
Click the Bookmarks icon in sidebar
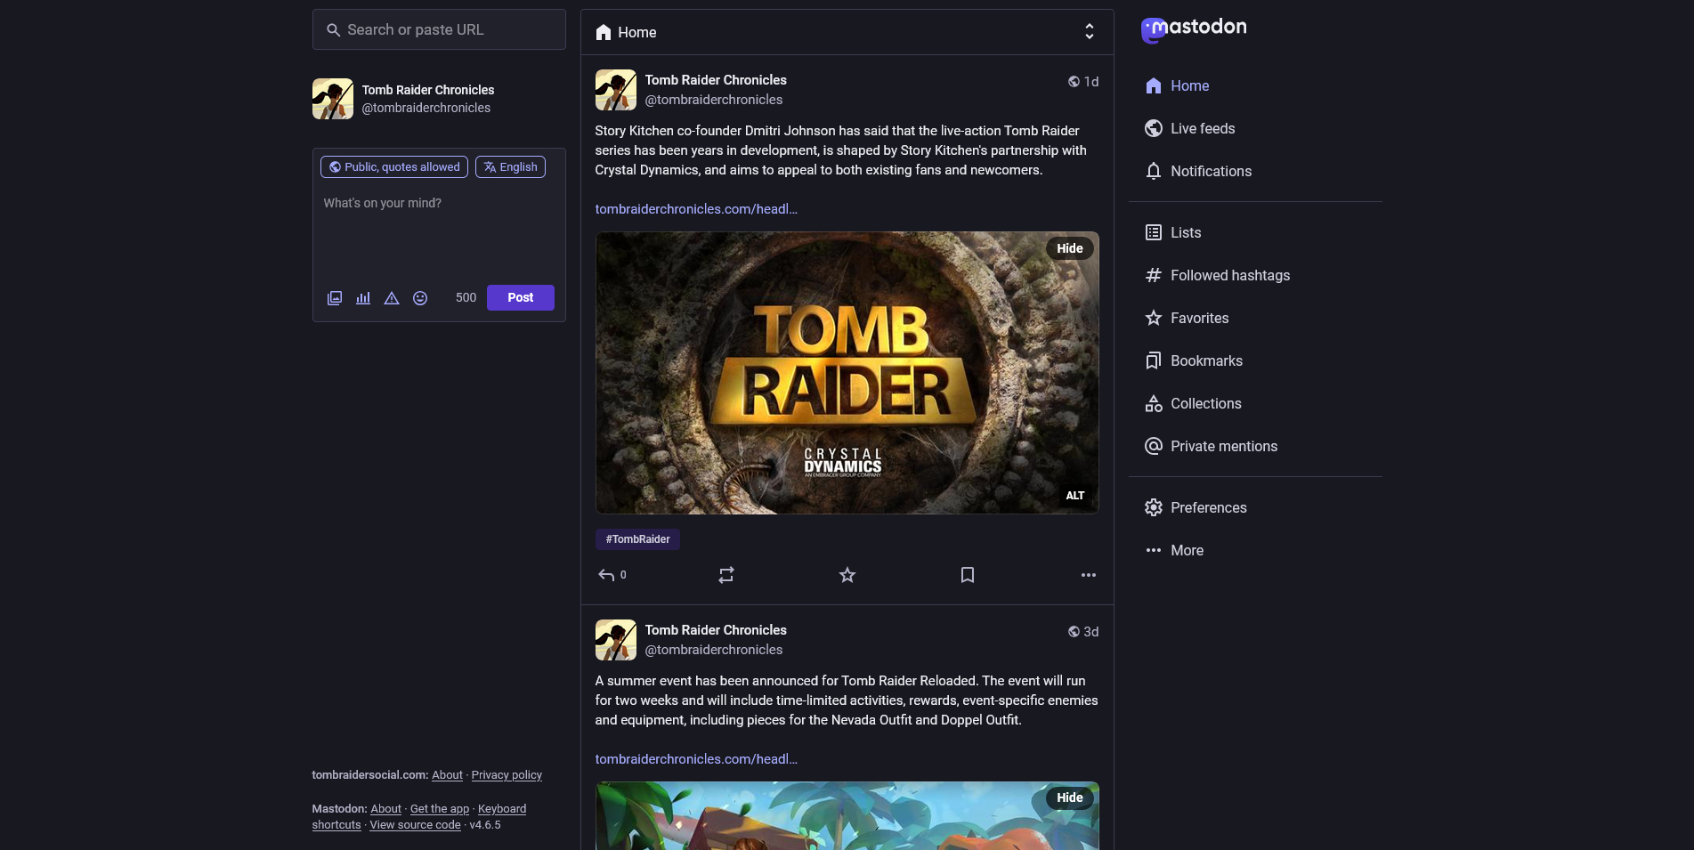point(1154,360)
